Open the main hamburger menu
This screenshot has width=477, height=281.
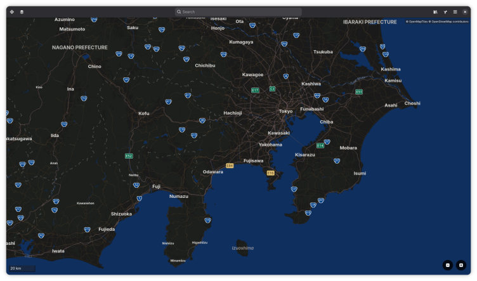[x=455, y=11]
